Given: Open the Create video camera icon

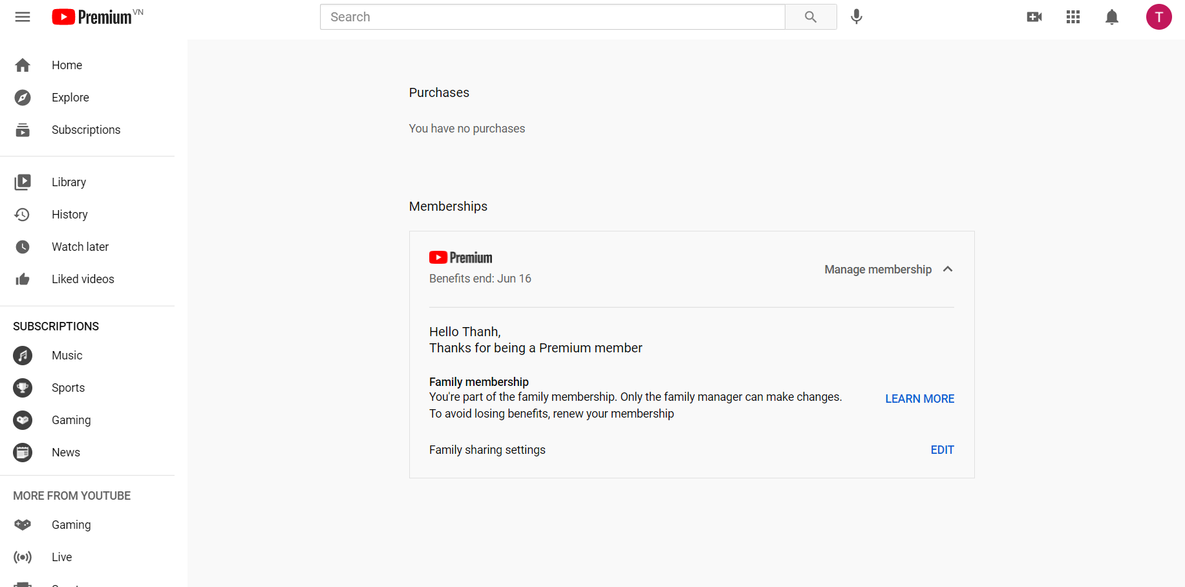Looking at the screenshot, I should [1034, 17].
